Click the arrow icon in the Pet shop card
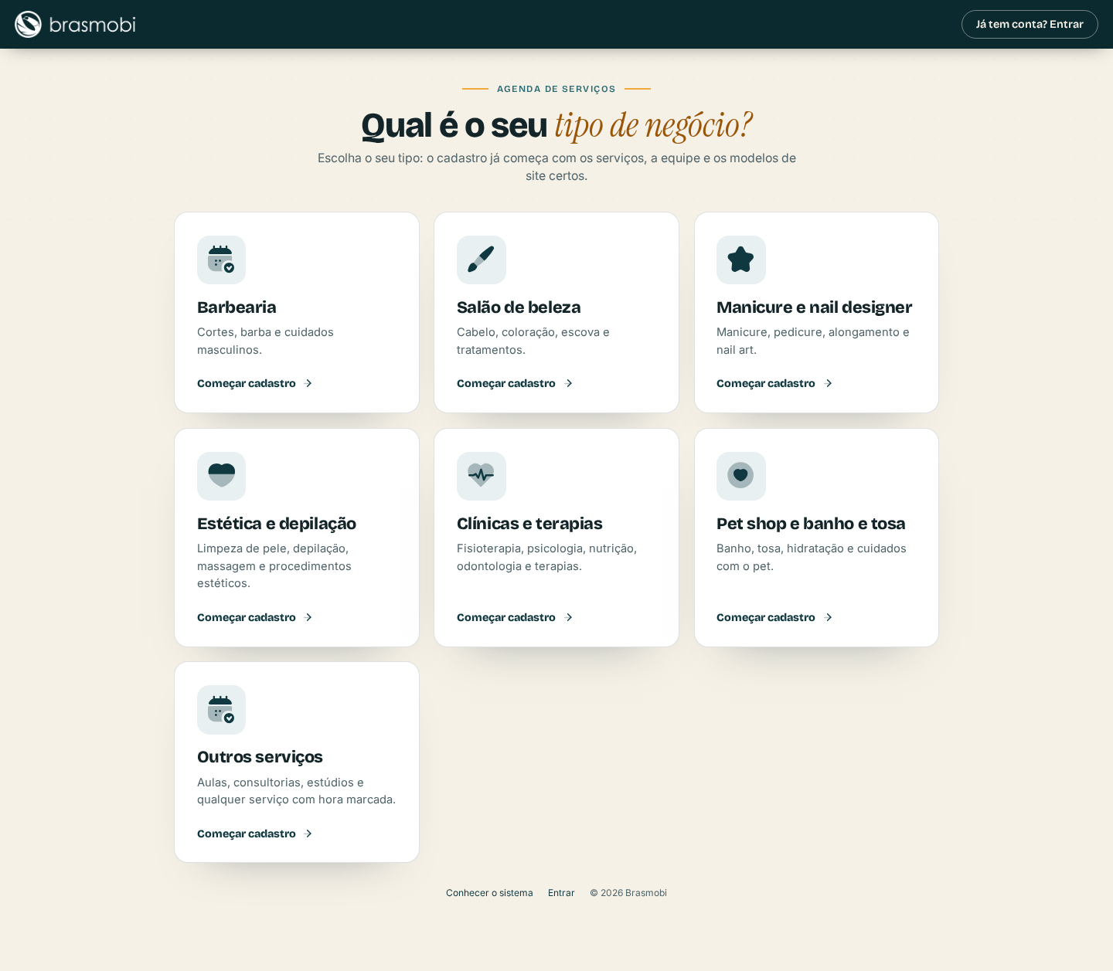The width and height of the screenshot is (1113, 971). [x=828, y=617]
